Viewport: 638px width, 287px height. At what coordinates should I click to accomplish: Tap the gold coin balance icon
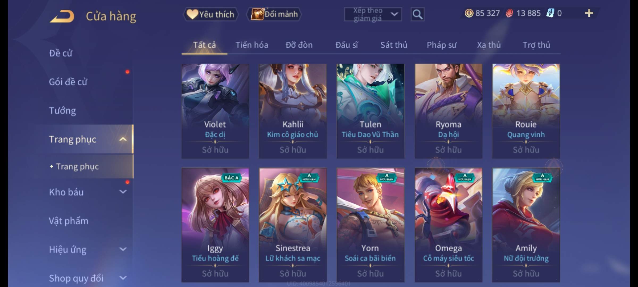[469, 13]
